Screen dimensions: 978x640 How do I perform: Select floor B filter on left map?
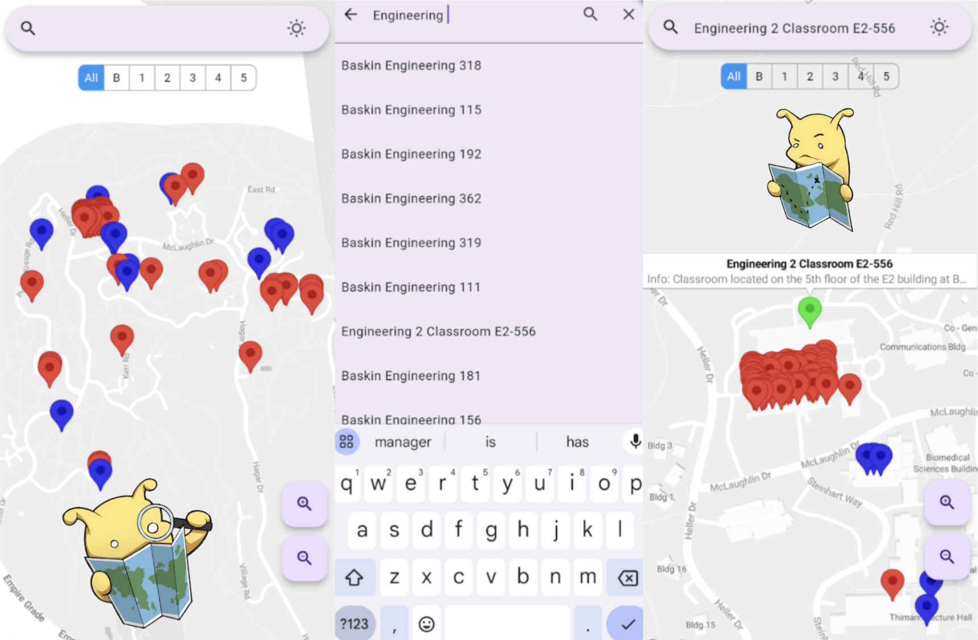coord(116,78)
